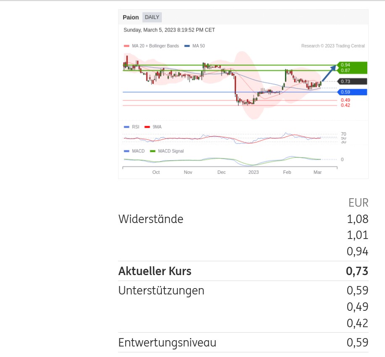Click the blue upward trend arrow
Screen dimensions: 385x357
(329, 73)
